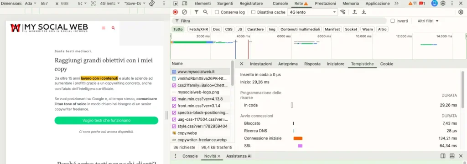The height and width of the screenshot is (164, 467).
Task: Open DevTools settings gear in top bar
Action: tap(443, 4)
